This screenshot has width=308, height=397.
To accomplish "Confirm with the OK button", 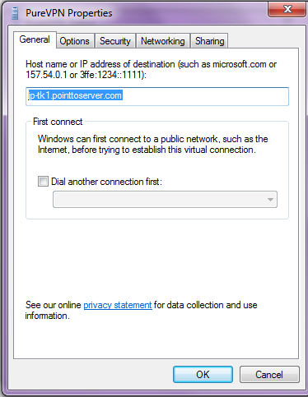I will pos(203,374).
